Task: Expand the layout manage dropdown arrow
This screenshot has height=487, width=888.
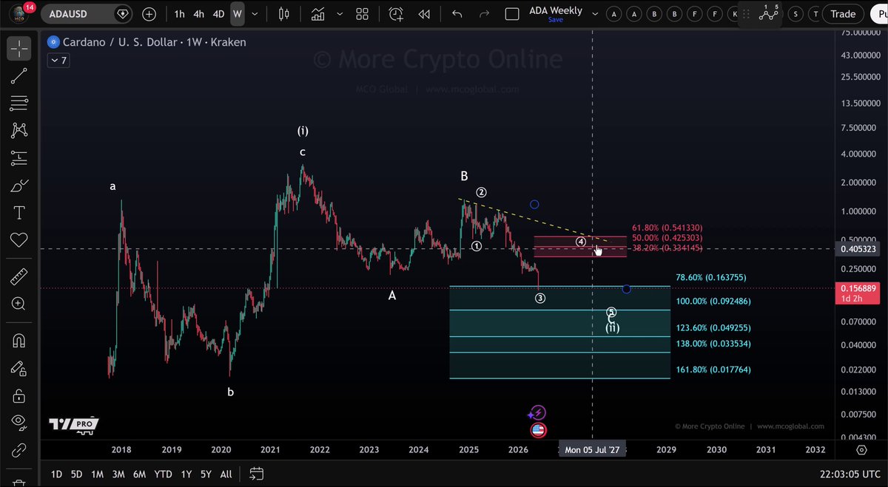Action: click(594, 13)
